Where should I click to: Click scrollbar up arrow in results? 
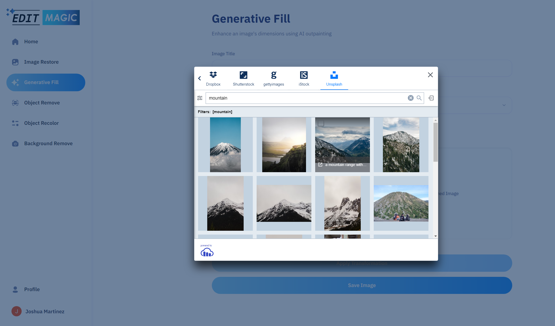(436, 120)
